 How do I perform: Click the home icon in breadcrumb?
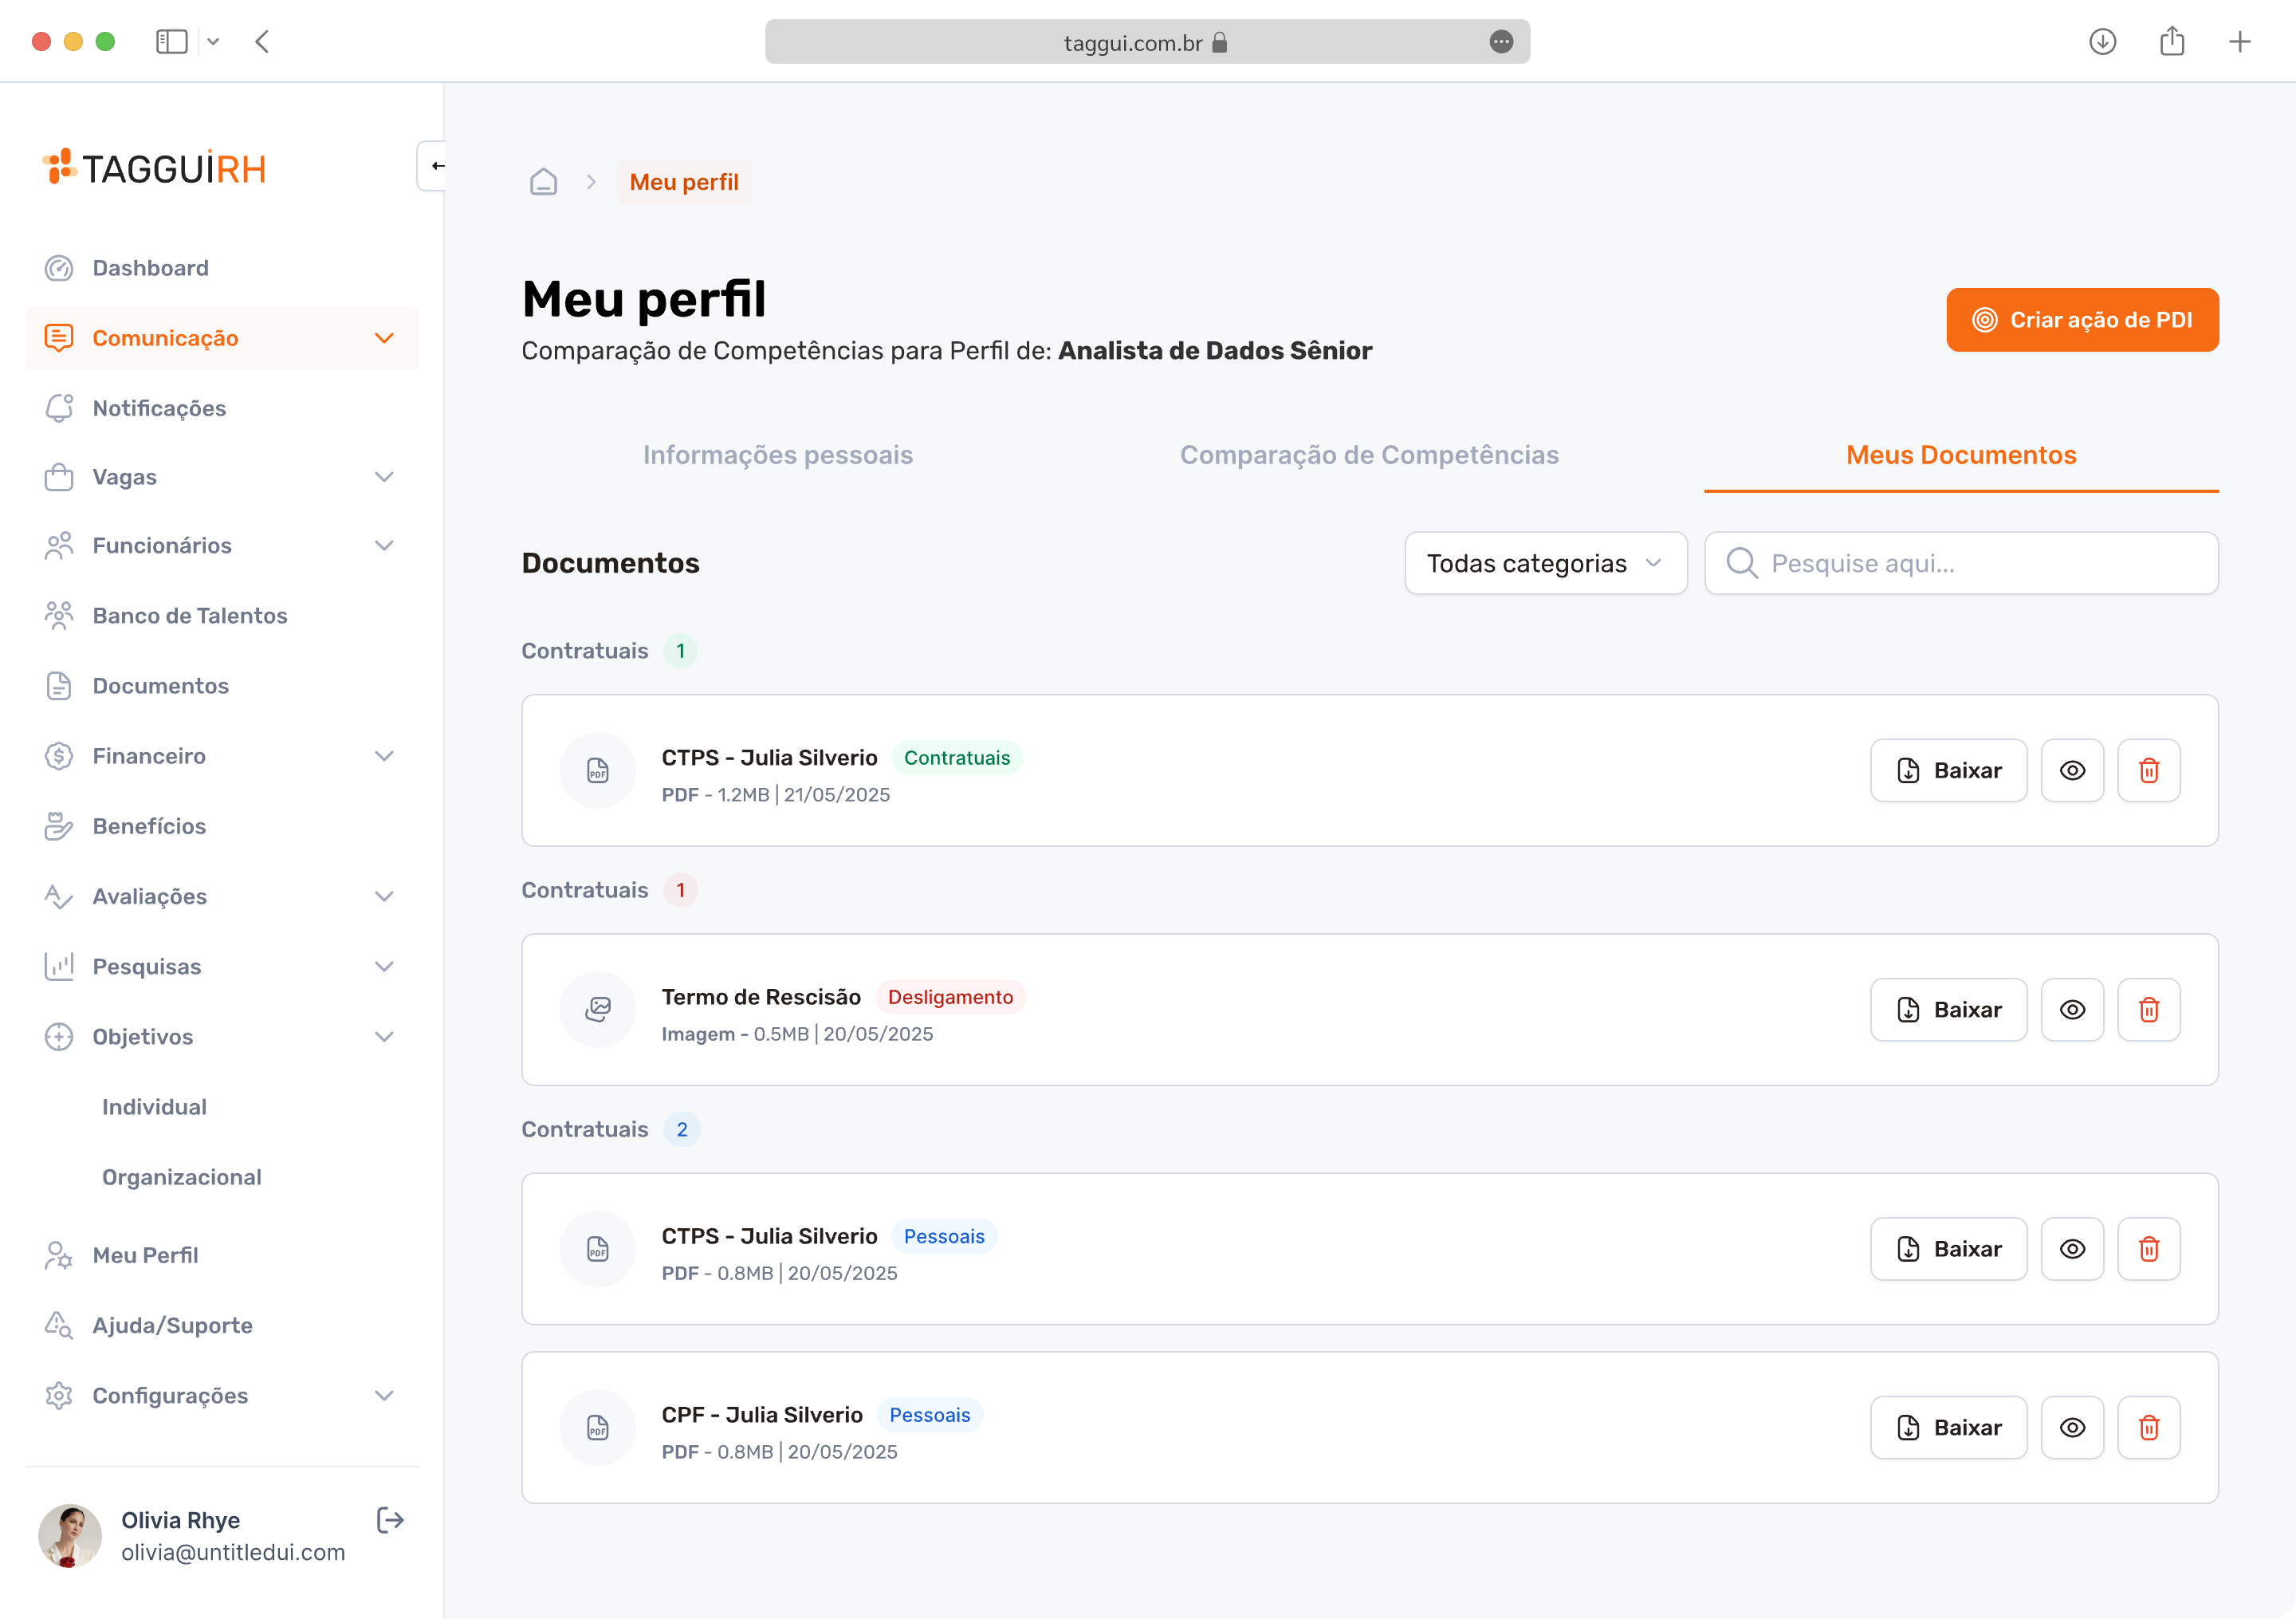(x=543, y=182)
